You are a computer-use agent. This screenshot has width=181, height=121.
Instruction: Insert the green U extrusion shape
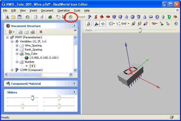tap(169, 17)
